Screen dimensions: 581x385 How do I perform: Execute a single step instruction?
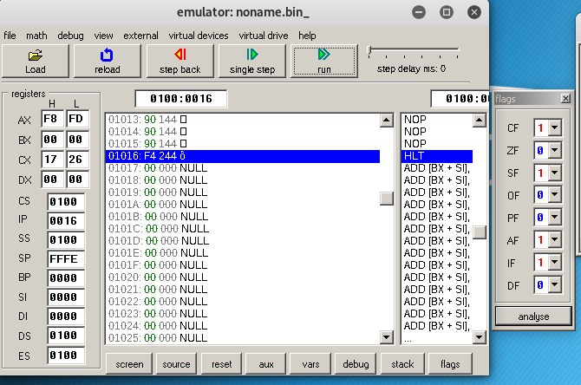point(252,60)
